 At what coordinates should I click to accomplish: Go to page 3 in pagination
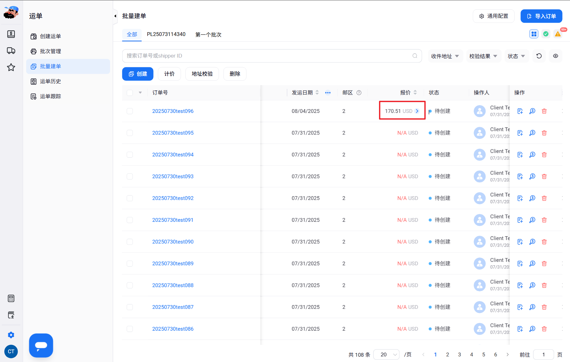459,354
